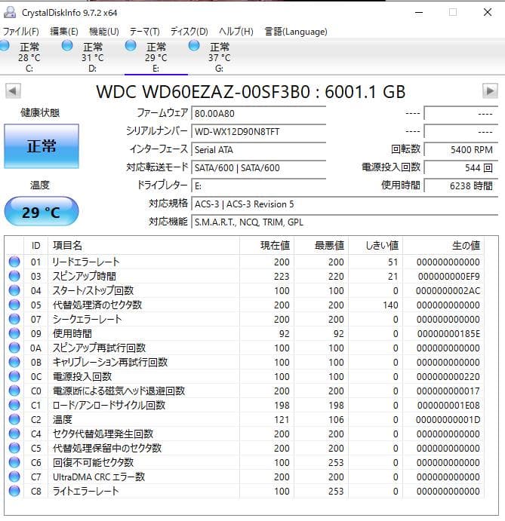Click the drive letter field E:

click(258, 186)
